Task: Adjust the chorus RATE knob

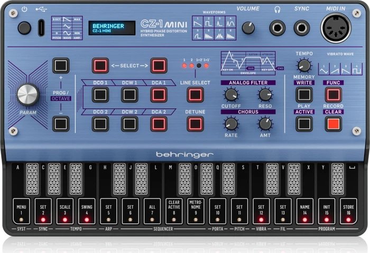Action: (x=231, y=124)
